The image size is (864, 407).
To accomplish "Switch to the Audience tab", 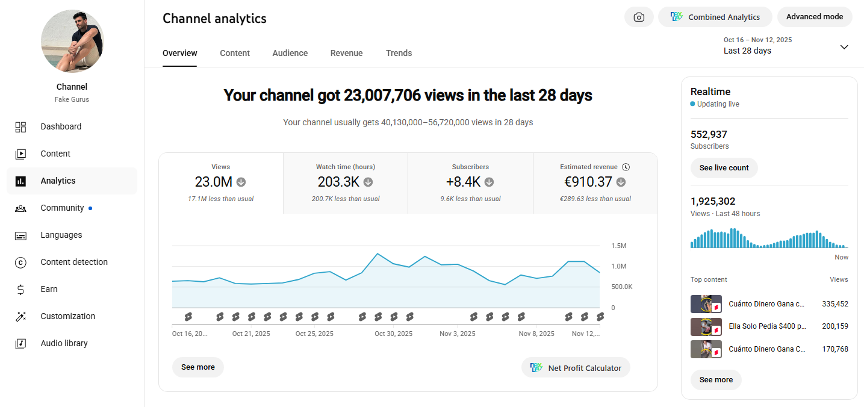I will (x=290, y=53).
